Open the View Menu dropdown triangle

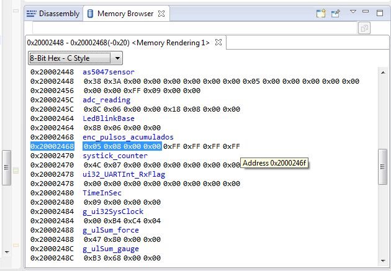pyautogui.click(x=353, y=11)
